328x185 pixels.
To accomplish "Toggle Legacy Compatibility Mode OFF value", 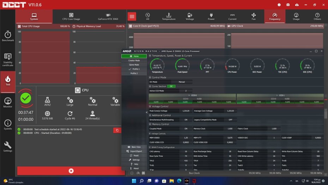I will point(230,120).
